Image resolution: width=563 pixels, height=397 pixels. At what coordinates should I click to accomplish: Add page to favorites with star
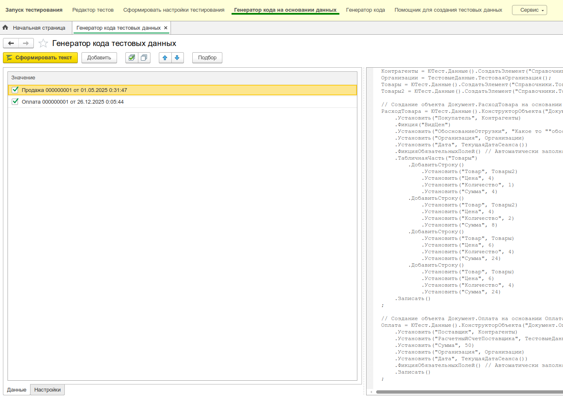pos(43,43)
